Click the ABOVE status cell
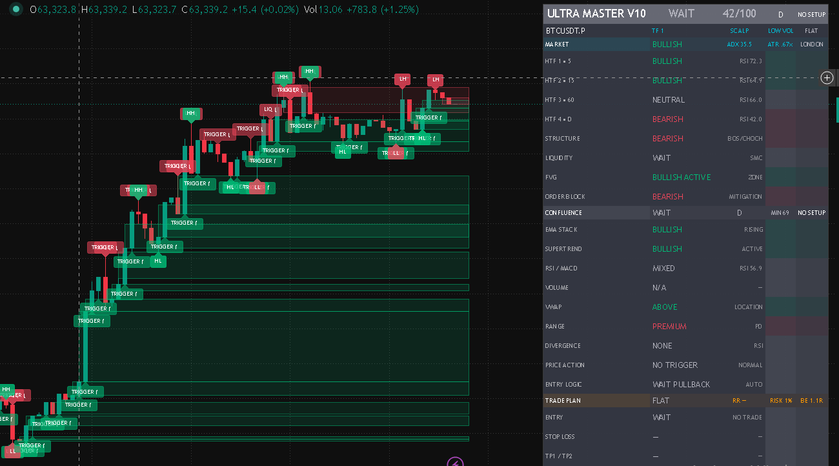Viewport: 839px width, 466px height. 665,307
